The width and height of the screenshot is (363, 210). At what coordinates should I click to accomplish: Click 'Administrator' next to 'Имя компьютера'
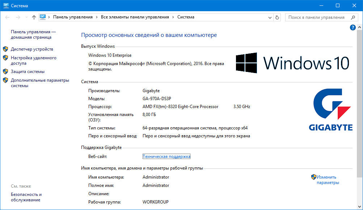[x=156, y=177]
